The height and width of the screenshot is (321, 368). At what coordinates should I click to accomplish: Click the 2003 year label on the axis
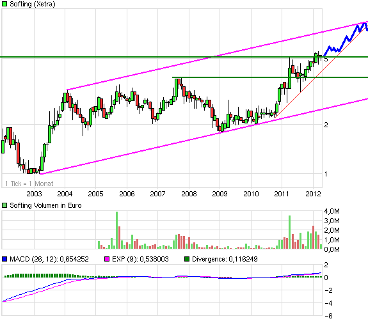pos(34,194)
